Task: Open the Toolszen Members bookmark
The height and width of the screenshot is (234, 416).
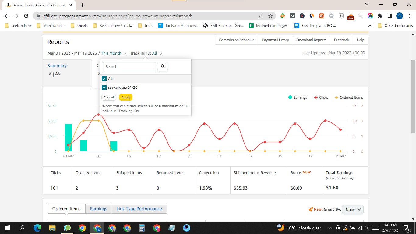Action: [178, 26]
